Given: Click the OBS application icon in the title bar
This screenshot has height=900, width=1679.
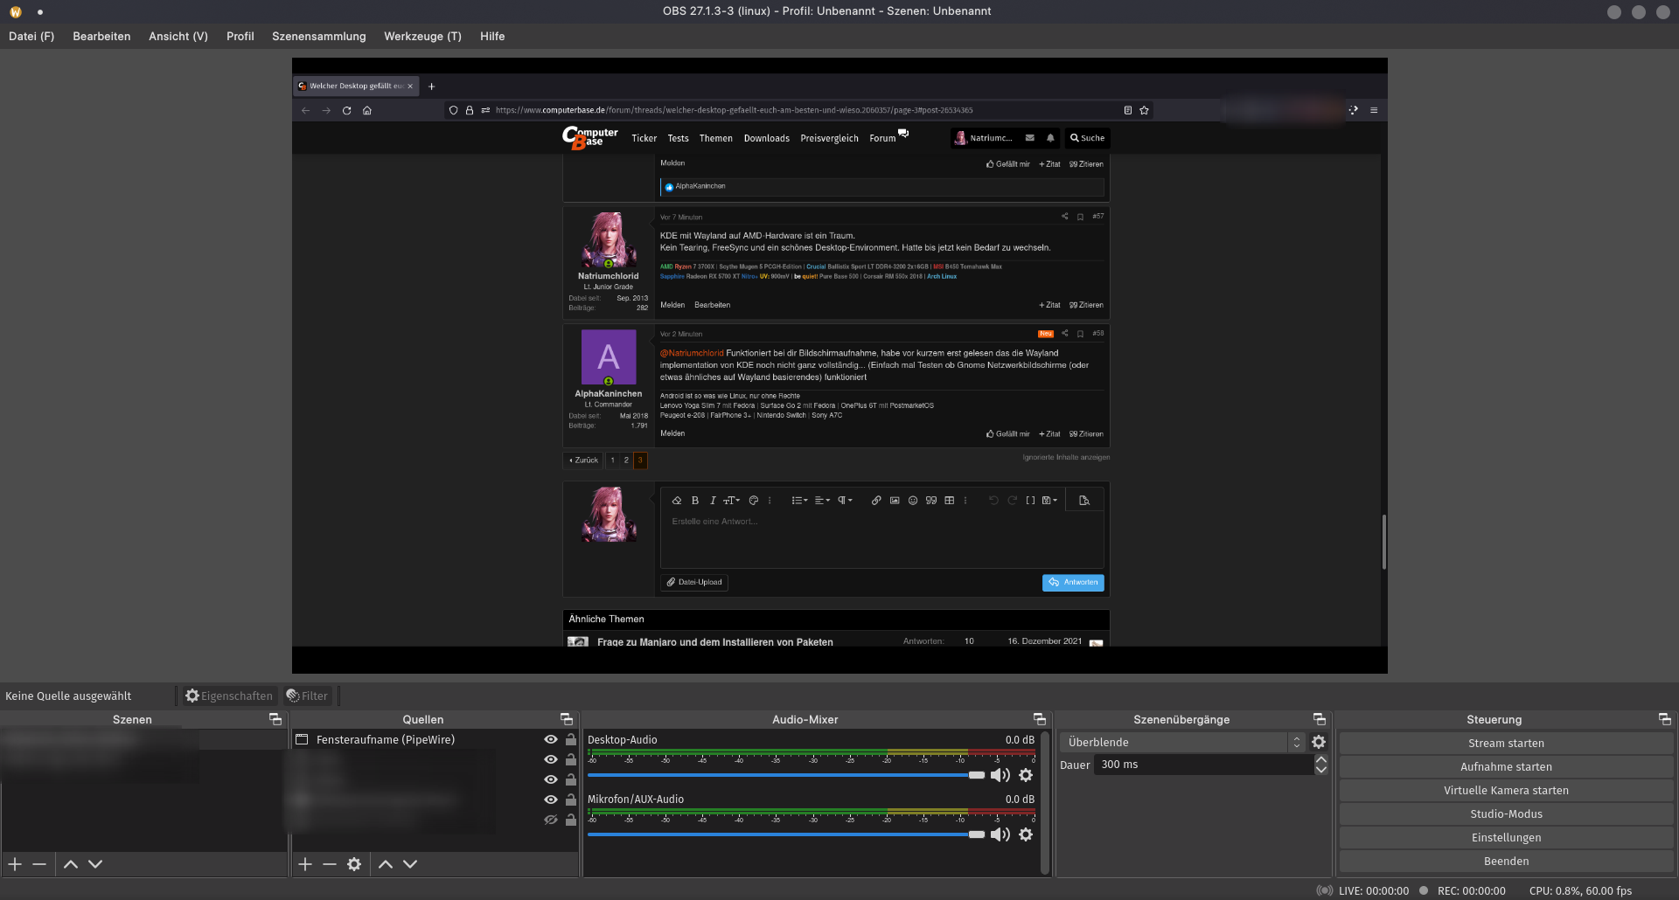Looking at the screenshot, I should tap(15, 12).
